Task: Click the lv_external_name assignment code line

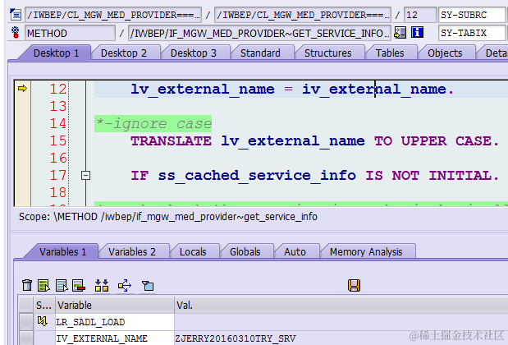Action: [x=292, y=90]
